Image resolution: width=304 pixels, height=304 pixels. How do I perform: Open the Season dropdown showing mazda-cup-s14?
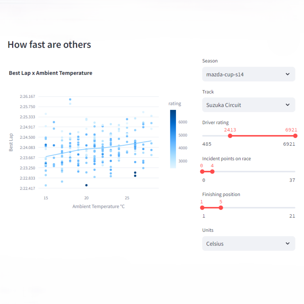pyautogui.click(x=248, y=74)
